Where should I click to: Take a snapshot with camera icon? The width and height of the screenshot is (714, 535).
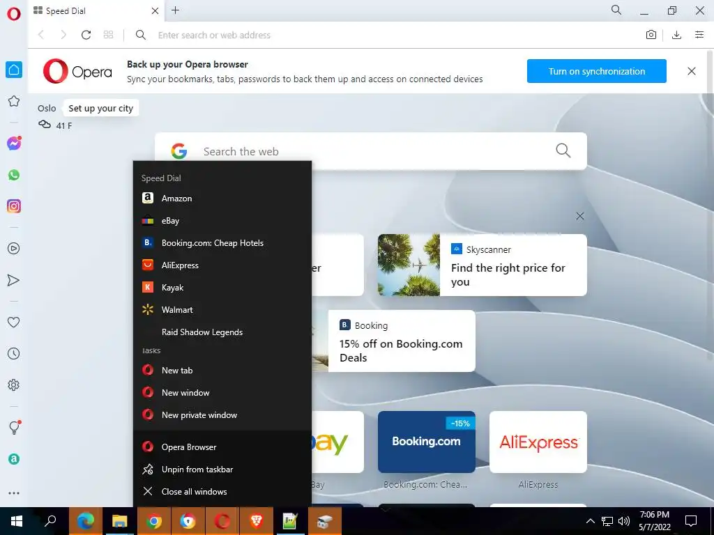[651, 35]
